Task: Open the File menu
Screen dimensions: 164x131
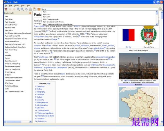Action: click(6, 6)
